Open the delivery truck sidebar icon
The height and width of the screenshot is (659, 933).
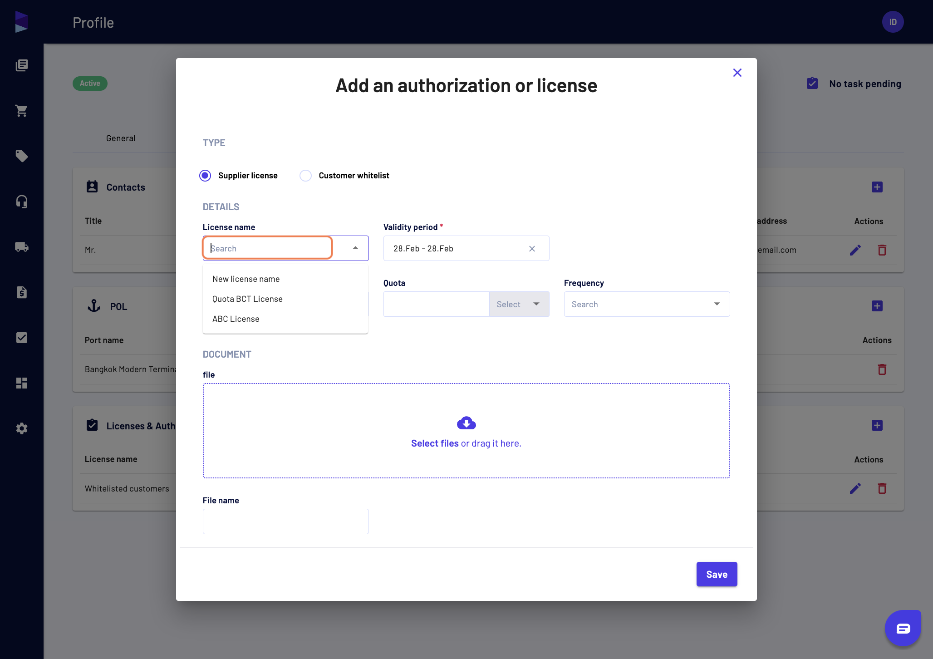[x=22, y=247]
